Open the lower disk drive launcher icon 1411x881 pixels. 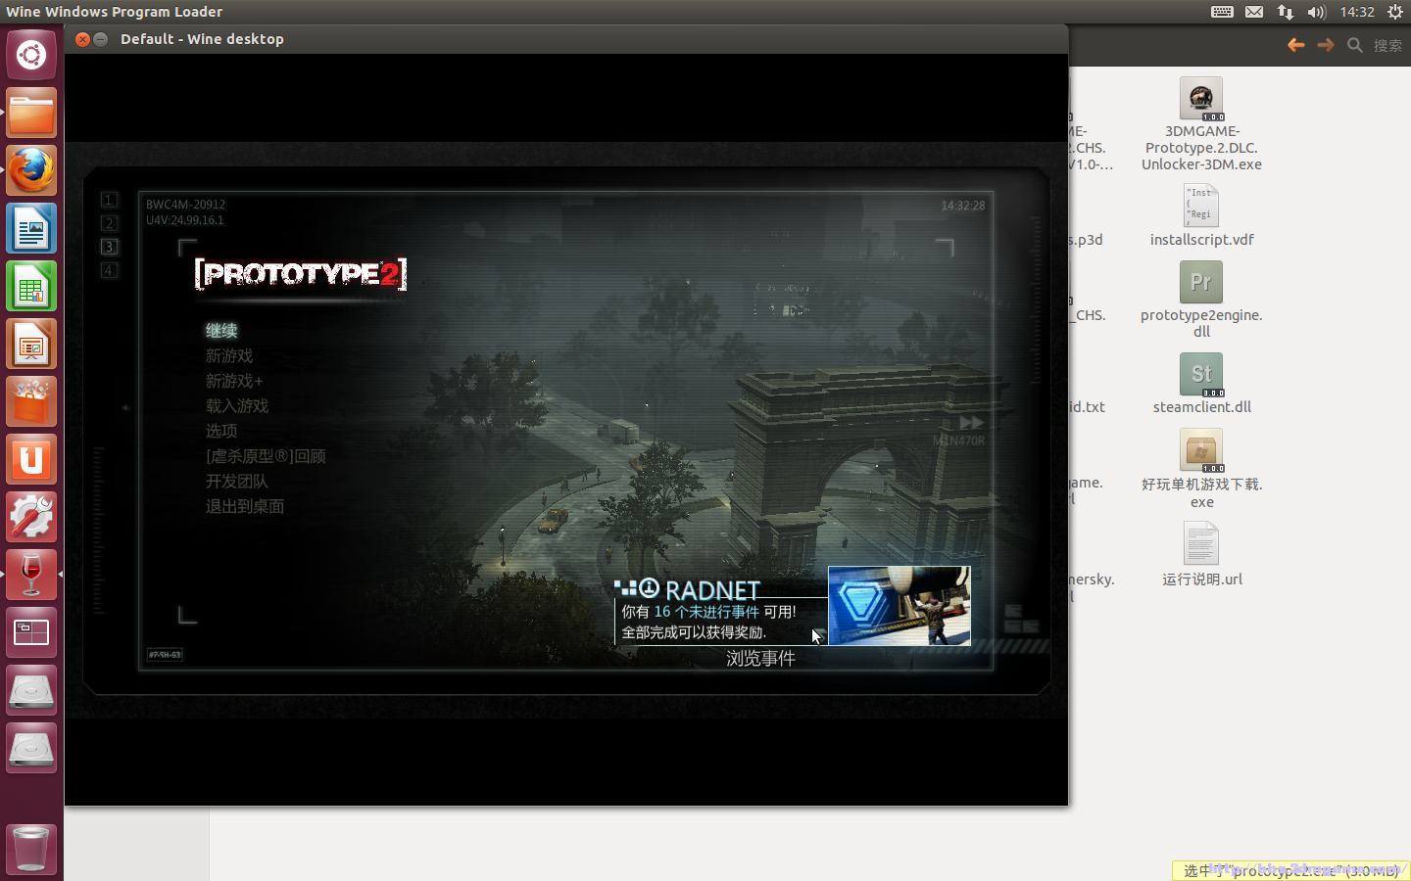[x=31, y=748]
